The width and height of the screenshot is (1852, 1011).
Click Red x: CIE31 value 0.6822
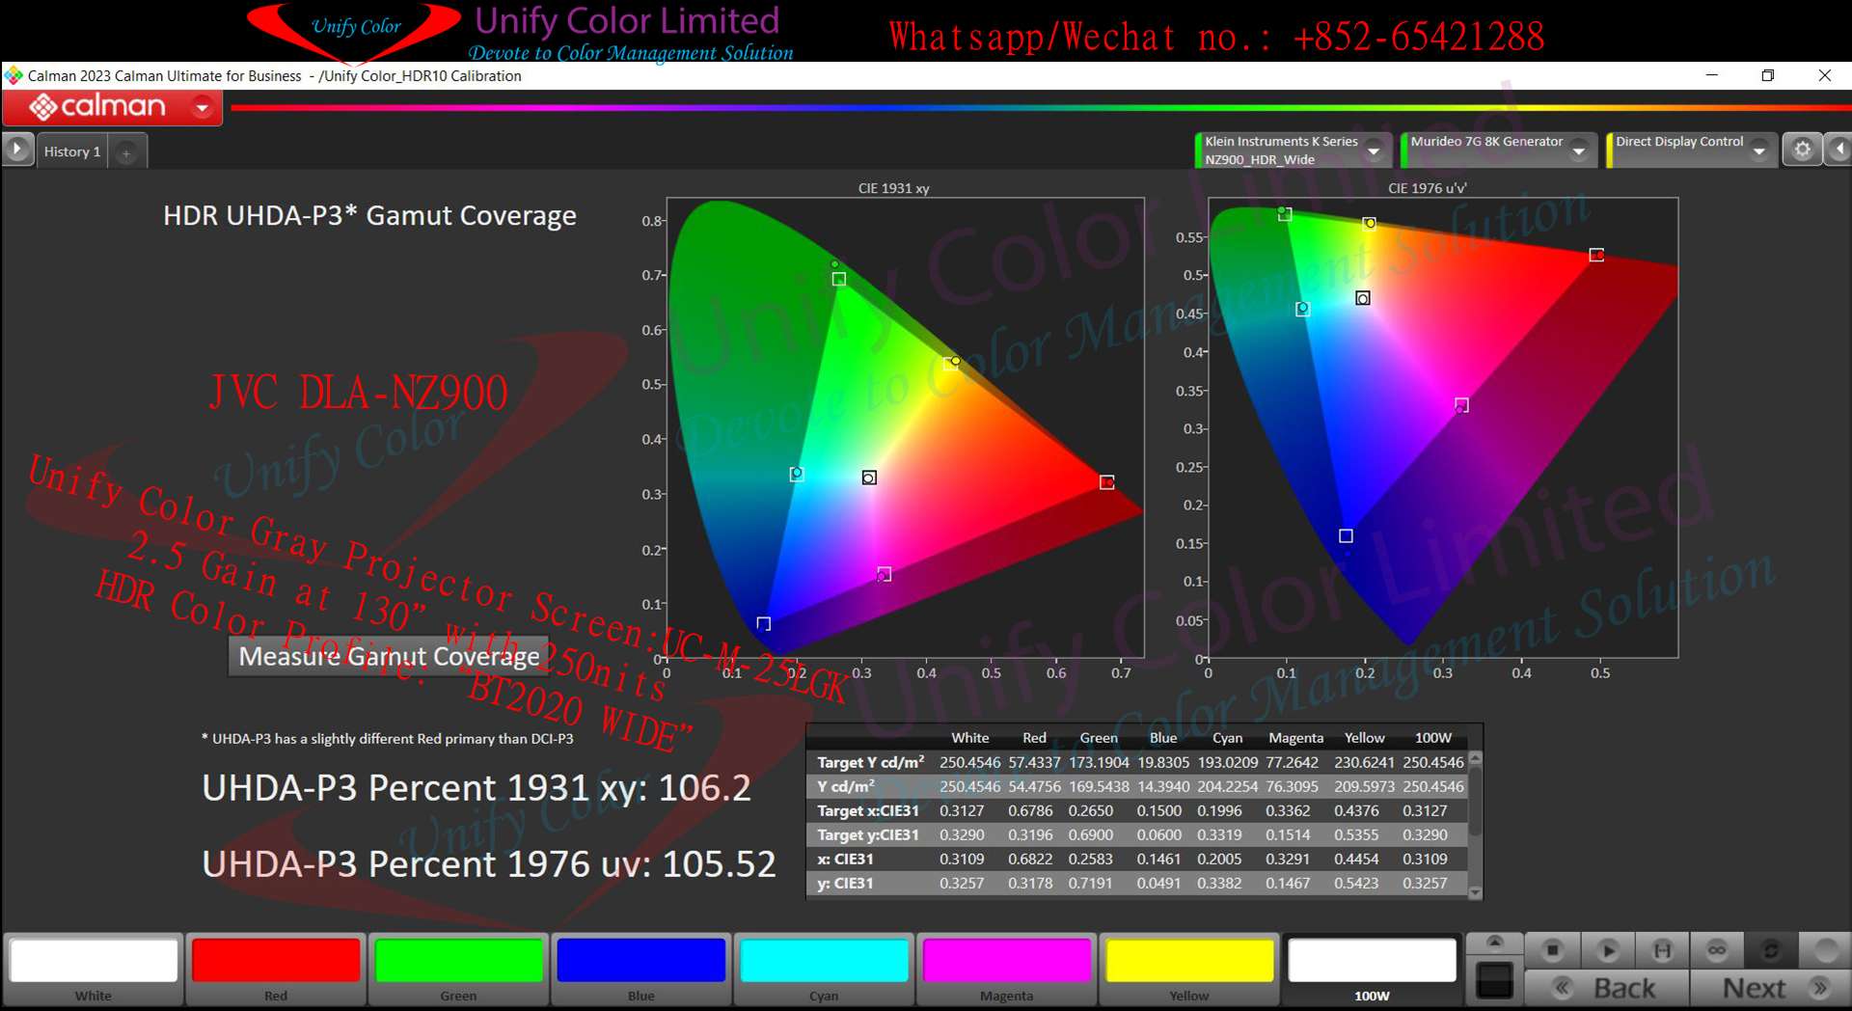[x=1030, y=859]
